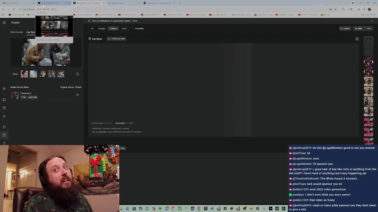Switch to the Build Avatar tab
The height and width of the screenshot is (212, 378).
(17, 32)
